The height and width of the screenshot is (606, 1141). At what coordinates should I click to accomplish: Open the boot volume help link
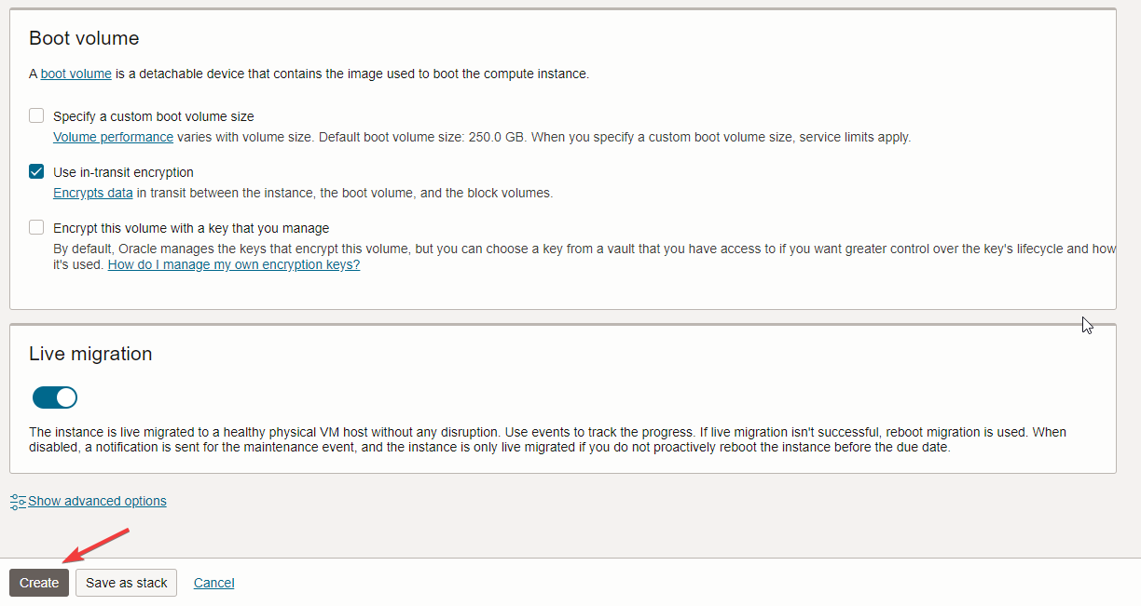click(x=76, y=74)
